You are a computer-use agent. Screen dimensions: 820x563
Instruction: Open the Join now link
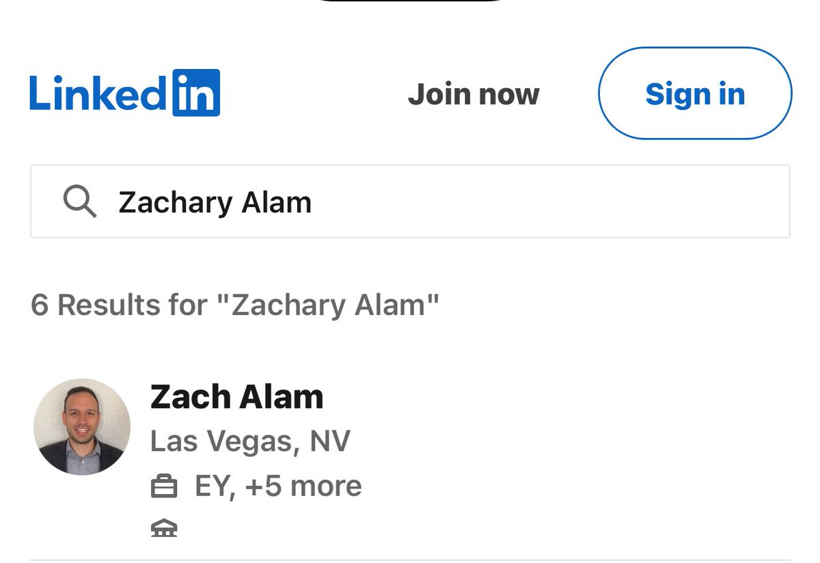pos(474,94)
